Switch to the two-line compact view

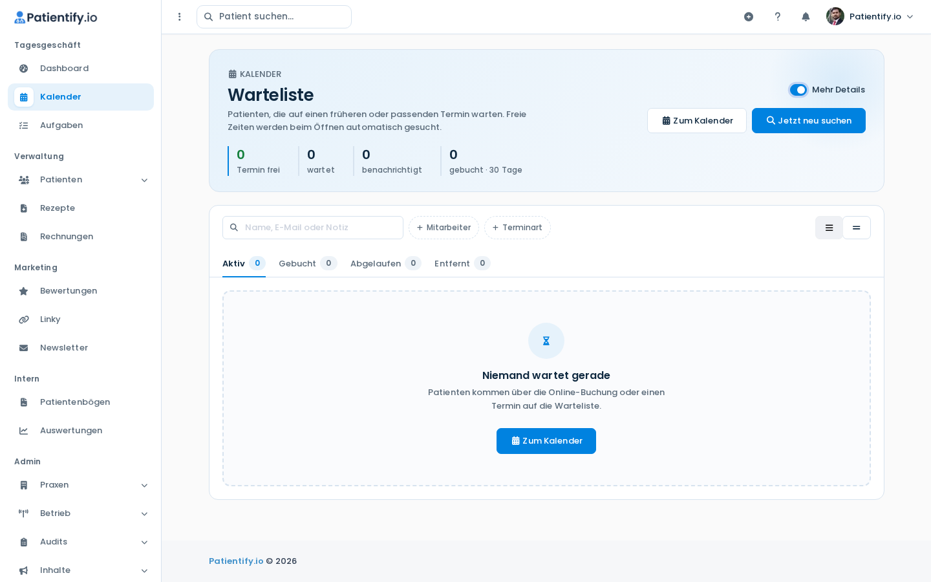point(857,228)
